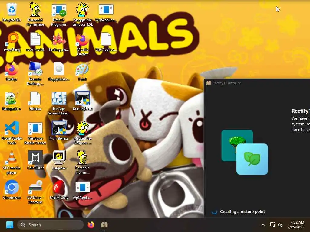Image resolution: width=310 pixels, height=232 pixels.
Task: Select the Sidebar shortcut
Action: 35,101
